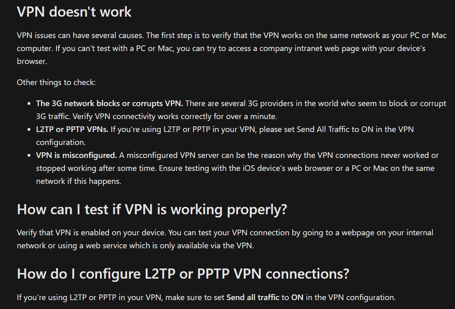The width and height of the screenshot is (455, 309).
Task: Click the bold word "ON" in the last paragraph
Action: (x=297, y=297)
